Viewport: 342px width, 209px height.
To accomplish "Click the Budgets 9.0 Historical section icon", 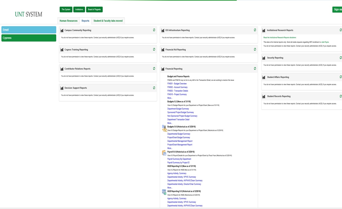I will pos(164,128).
